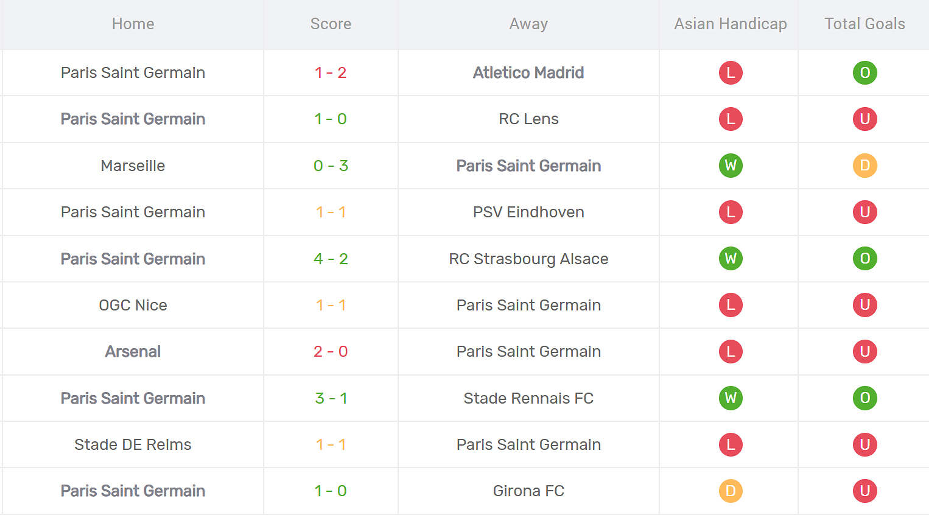Open the Arsenal team link
The height and width of the screenshot is (515, 929).
click(133, 351)
